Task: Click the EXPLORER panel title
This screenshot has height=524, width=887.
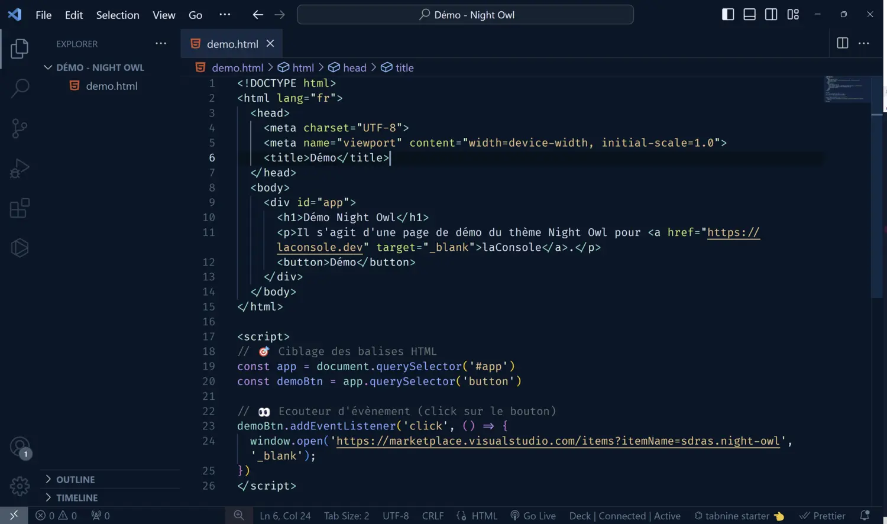Action: (x=77, y=44)
